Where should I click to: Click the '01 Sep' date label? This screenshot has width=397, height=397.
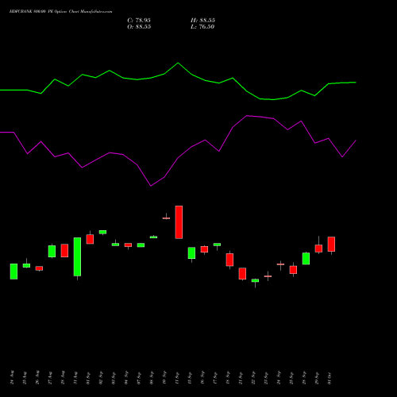(x=88, y=378)
